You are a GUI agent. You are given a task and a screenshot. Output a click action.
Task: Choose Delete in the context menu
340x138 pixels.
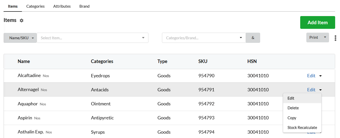[x=302, y=108]
